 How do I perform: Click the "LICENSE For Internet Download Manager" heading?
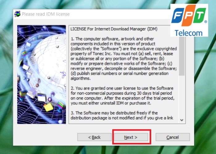pyautogui.click(x=114, y=29)
